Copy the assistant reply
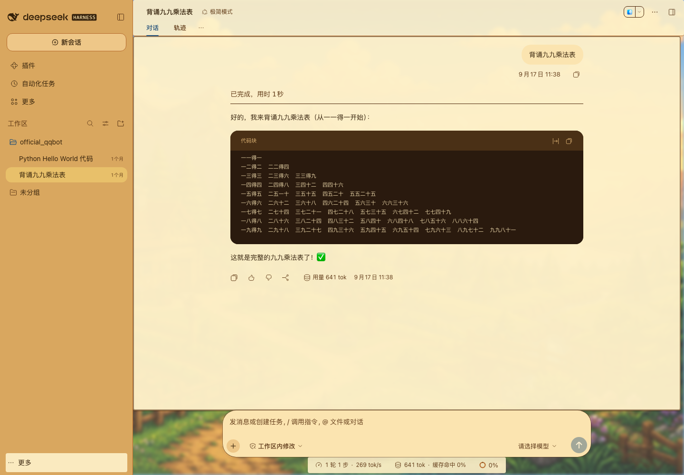Screen dimensions: 684x475 click(234, 278)
